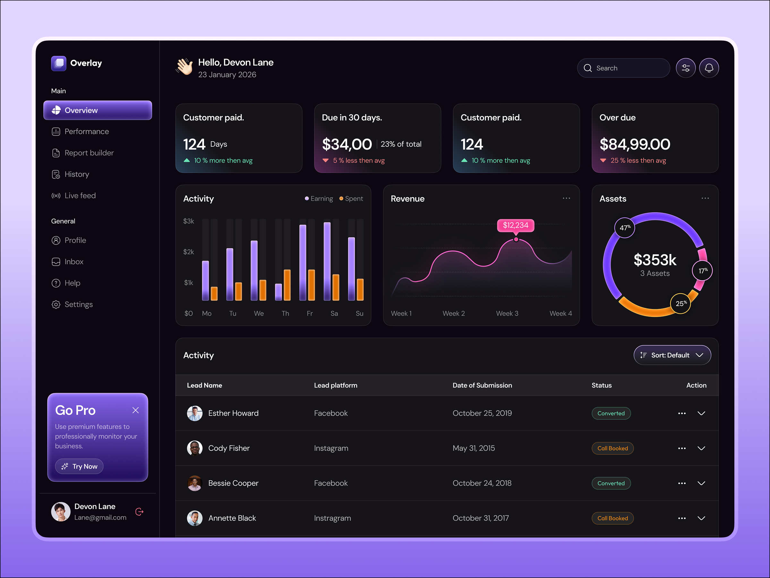The height and width of the screenshot is (578, 770).
Task: Open the Sort: Default dropdown
Action: [672, 355]
